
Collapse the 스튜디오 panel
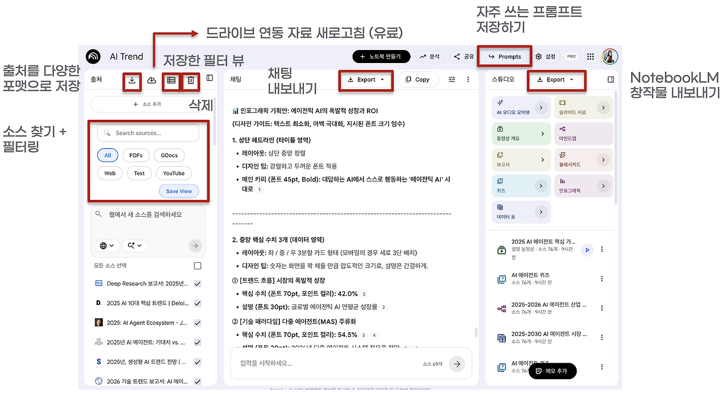(x=611, y=79)
